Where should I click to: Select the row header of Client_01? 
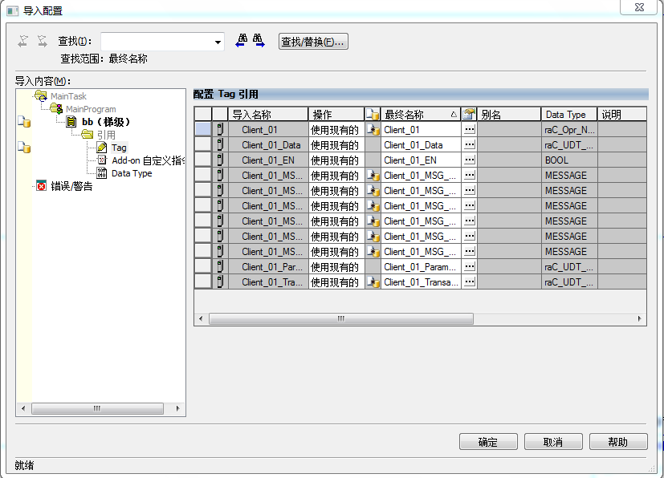click(x=203, y=130)
